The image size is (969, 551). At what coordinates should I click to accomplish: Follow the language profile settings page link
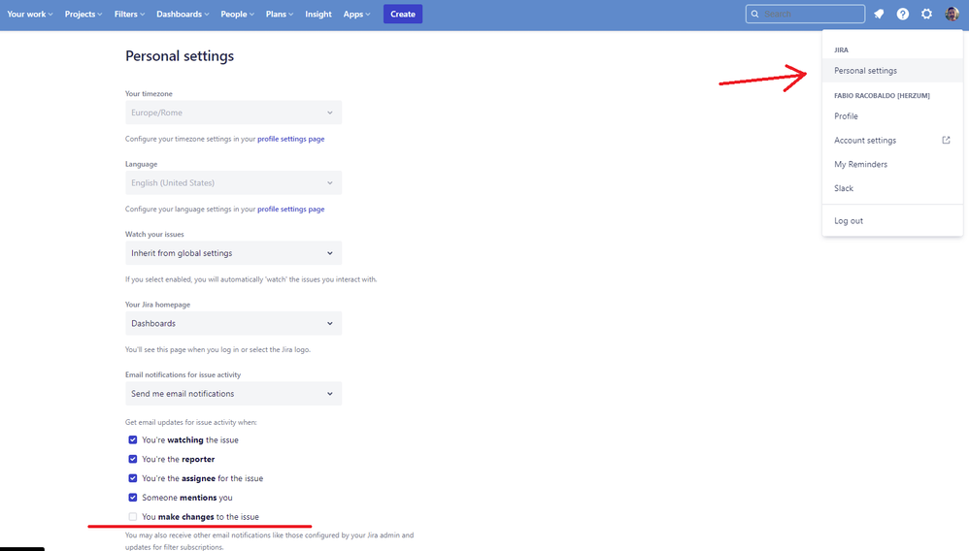(291, 210)
